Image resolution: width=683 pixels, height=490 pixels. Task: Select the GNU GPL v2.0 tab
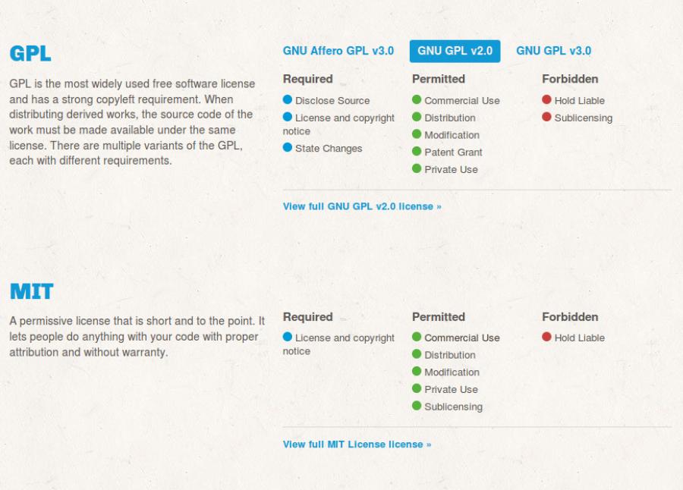pos(455,51)
